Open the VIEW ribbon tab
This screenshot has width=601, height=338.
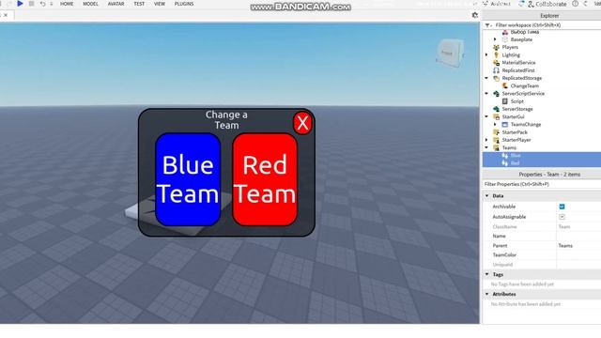point(160,4)
